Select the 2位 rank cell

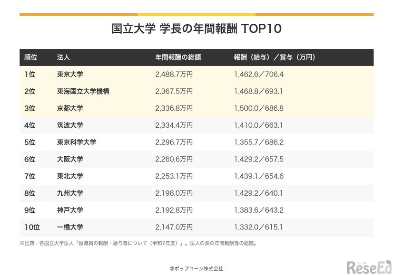[29, 91]
